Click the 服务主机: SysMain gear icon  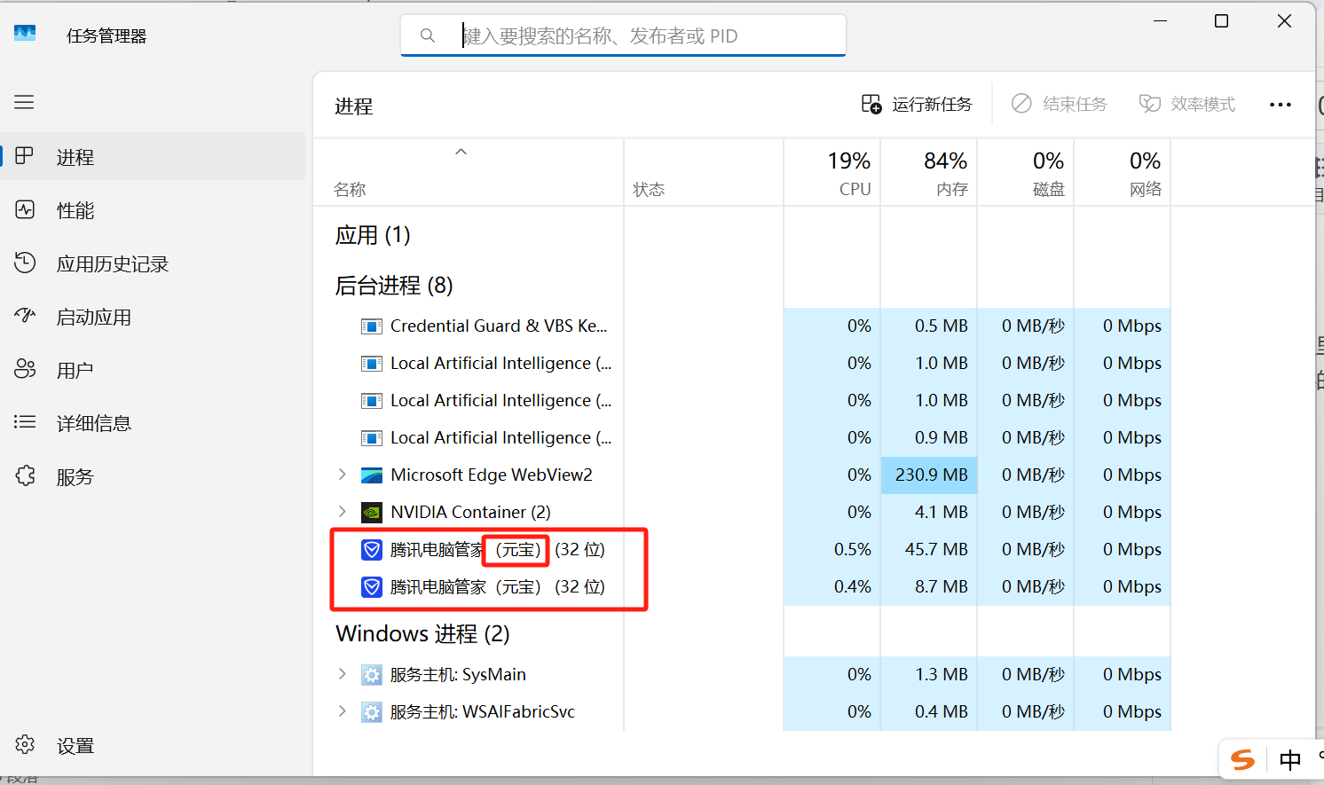[372, 675]
